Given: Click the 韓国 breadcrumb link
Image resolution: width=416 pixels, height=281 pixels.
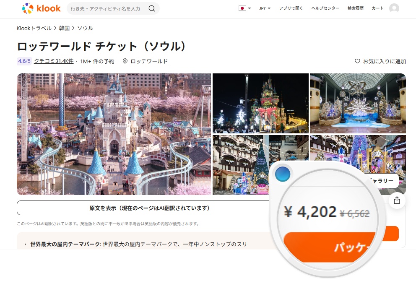Looking at the screenshot, I should pos(64,28).
